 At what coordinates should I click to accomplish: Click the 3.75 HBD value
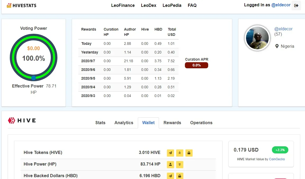(158, 61)
